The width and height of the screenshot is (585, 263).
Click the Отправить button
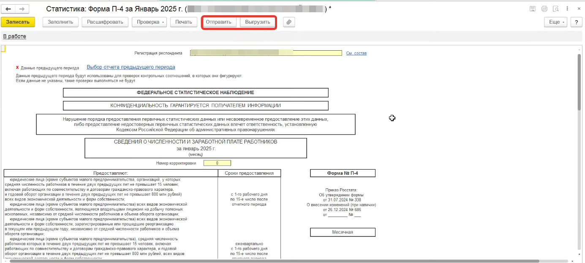[x=219, y=22]
